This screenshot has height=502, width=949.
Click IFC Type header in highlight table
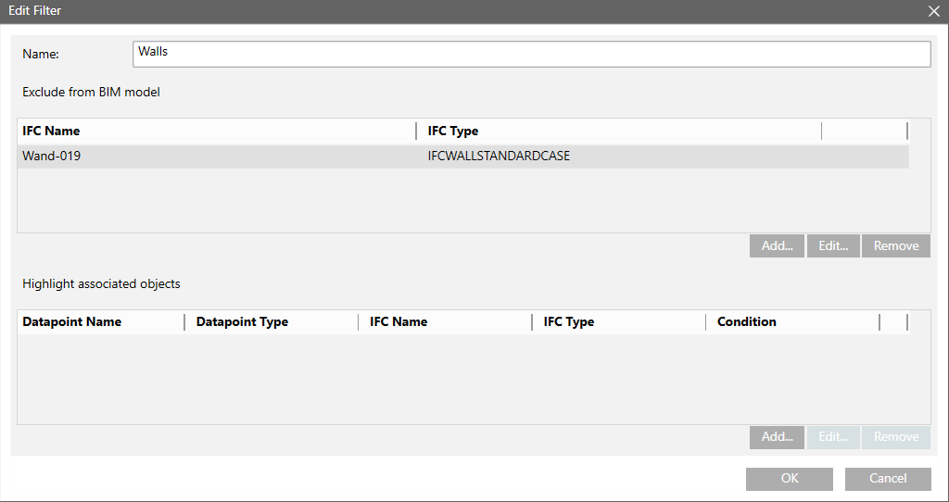(620, 322)
